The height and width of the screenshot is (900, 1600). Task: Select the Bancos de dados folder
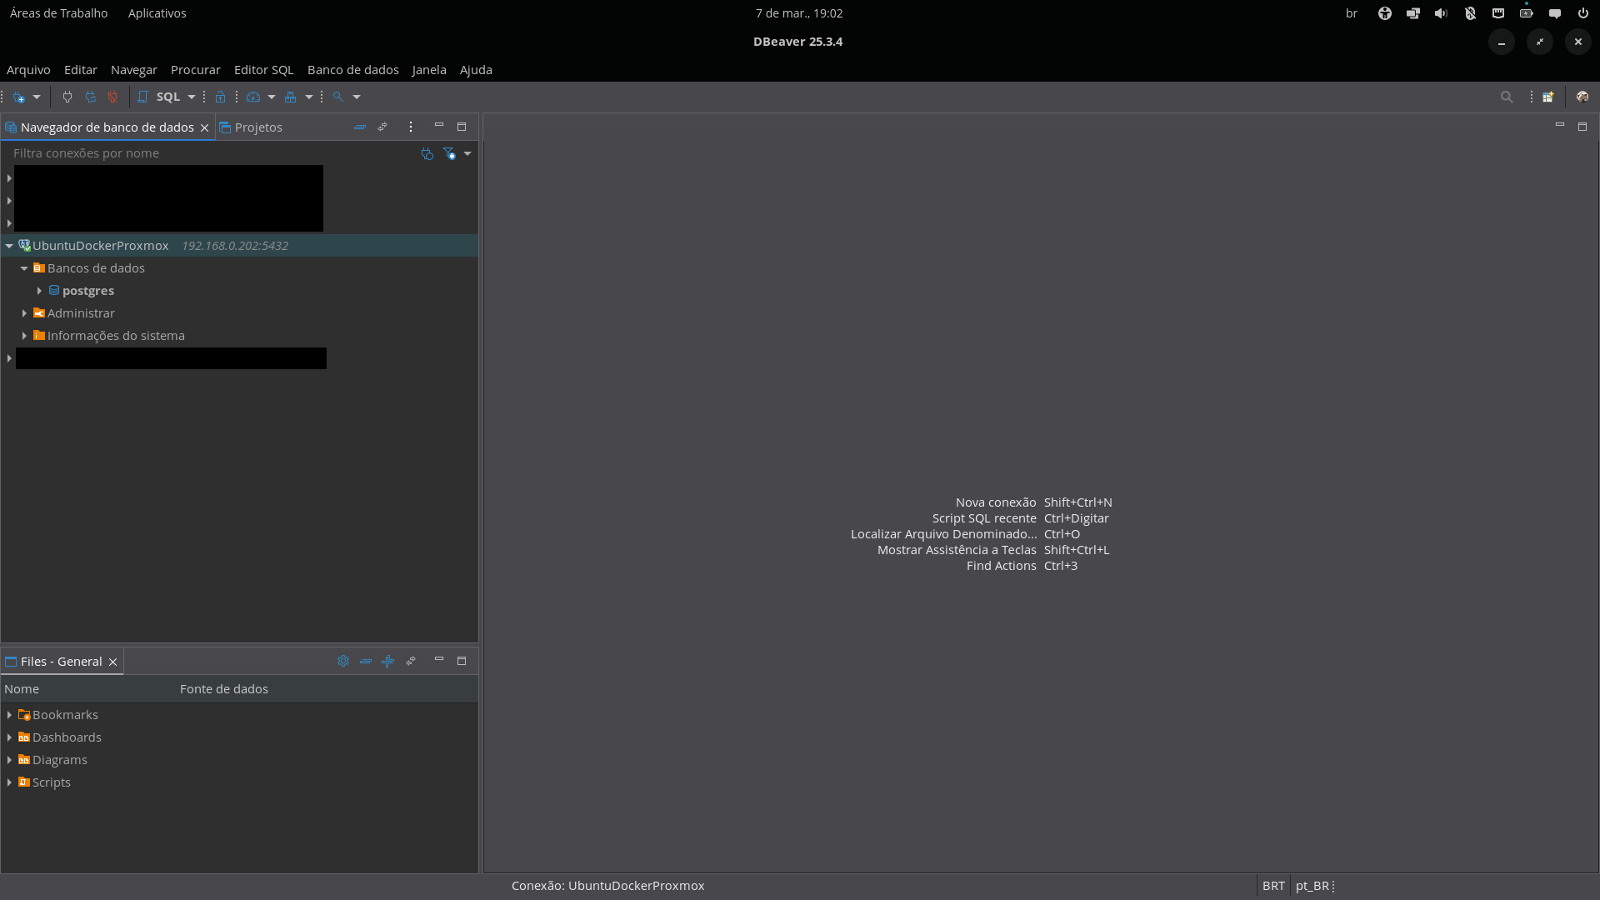pos(96,268)
